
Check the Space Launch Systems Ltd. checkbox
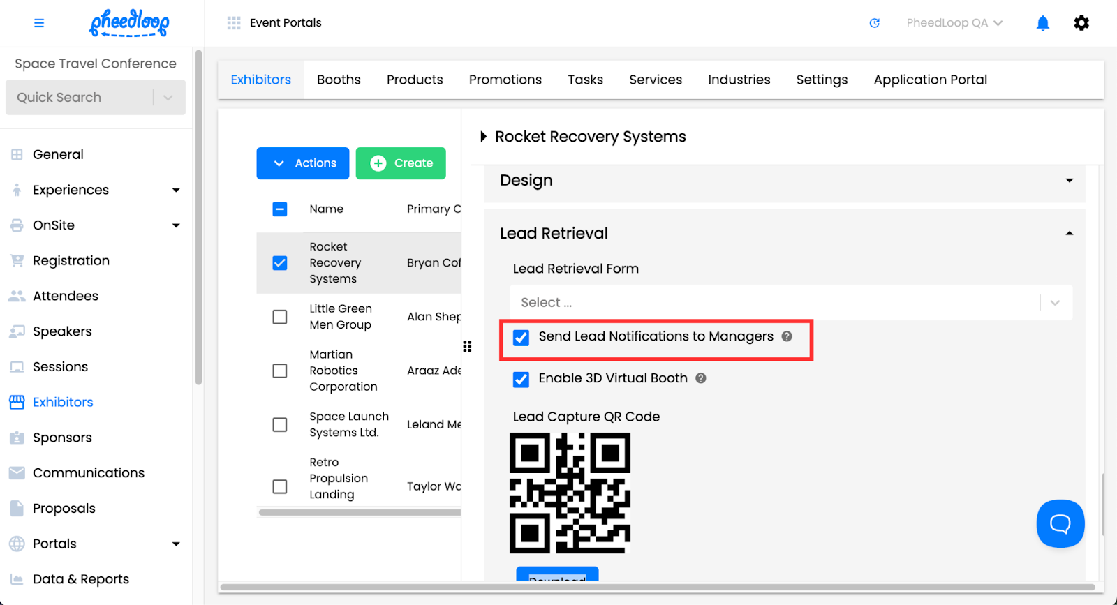(280, 424)
